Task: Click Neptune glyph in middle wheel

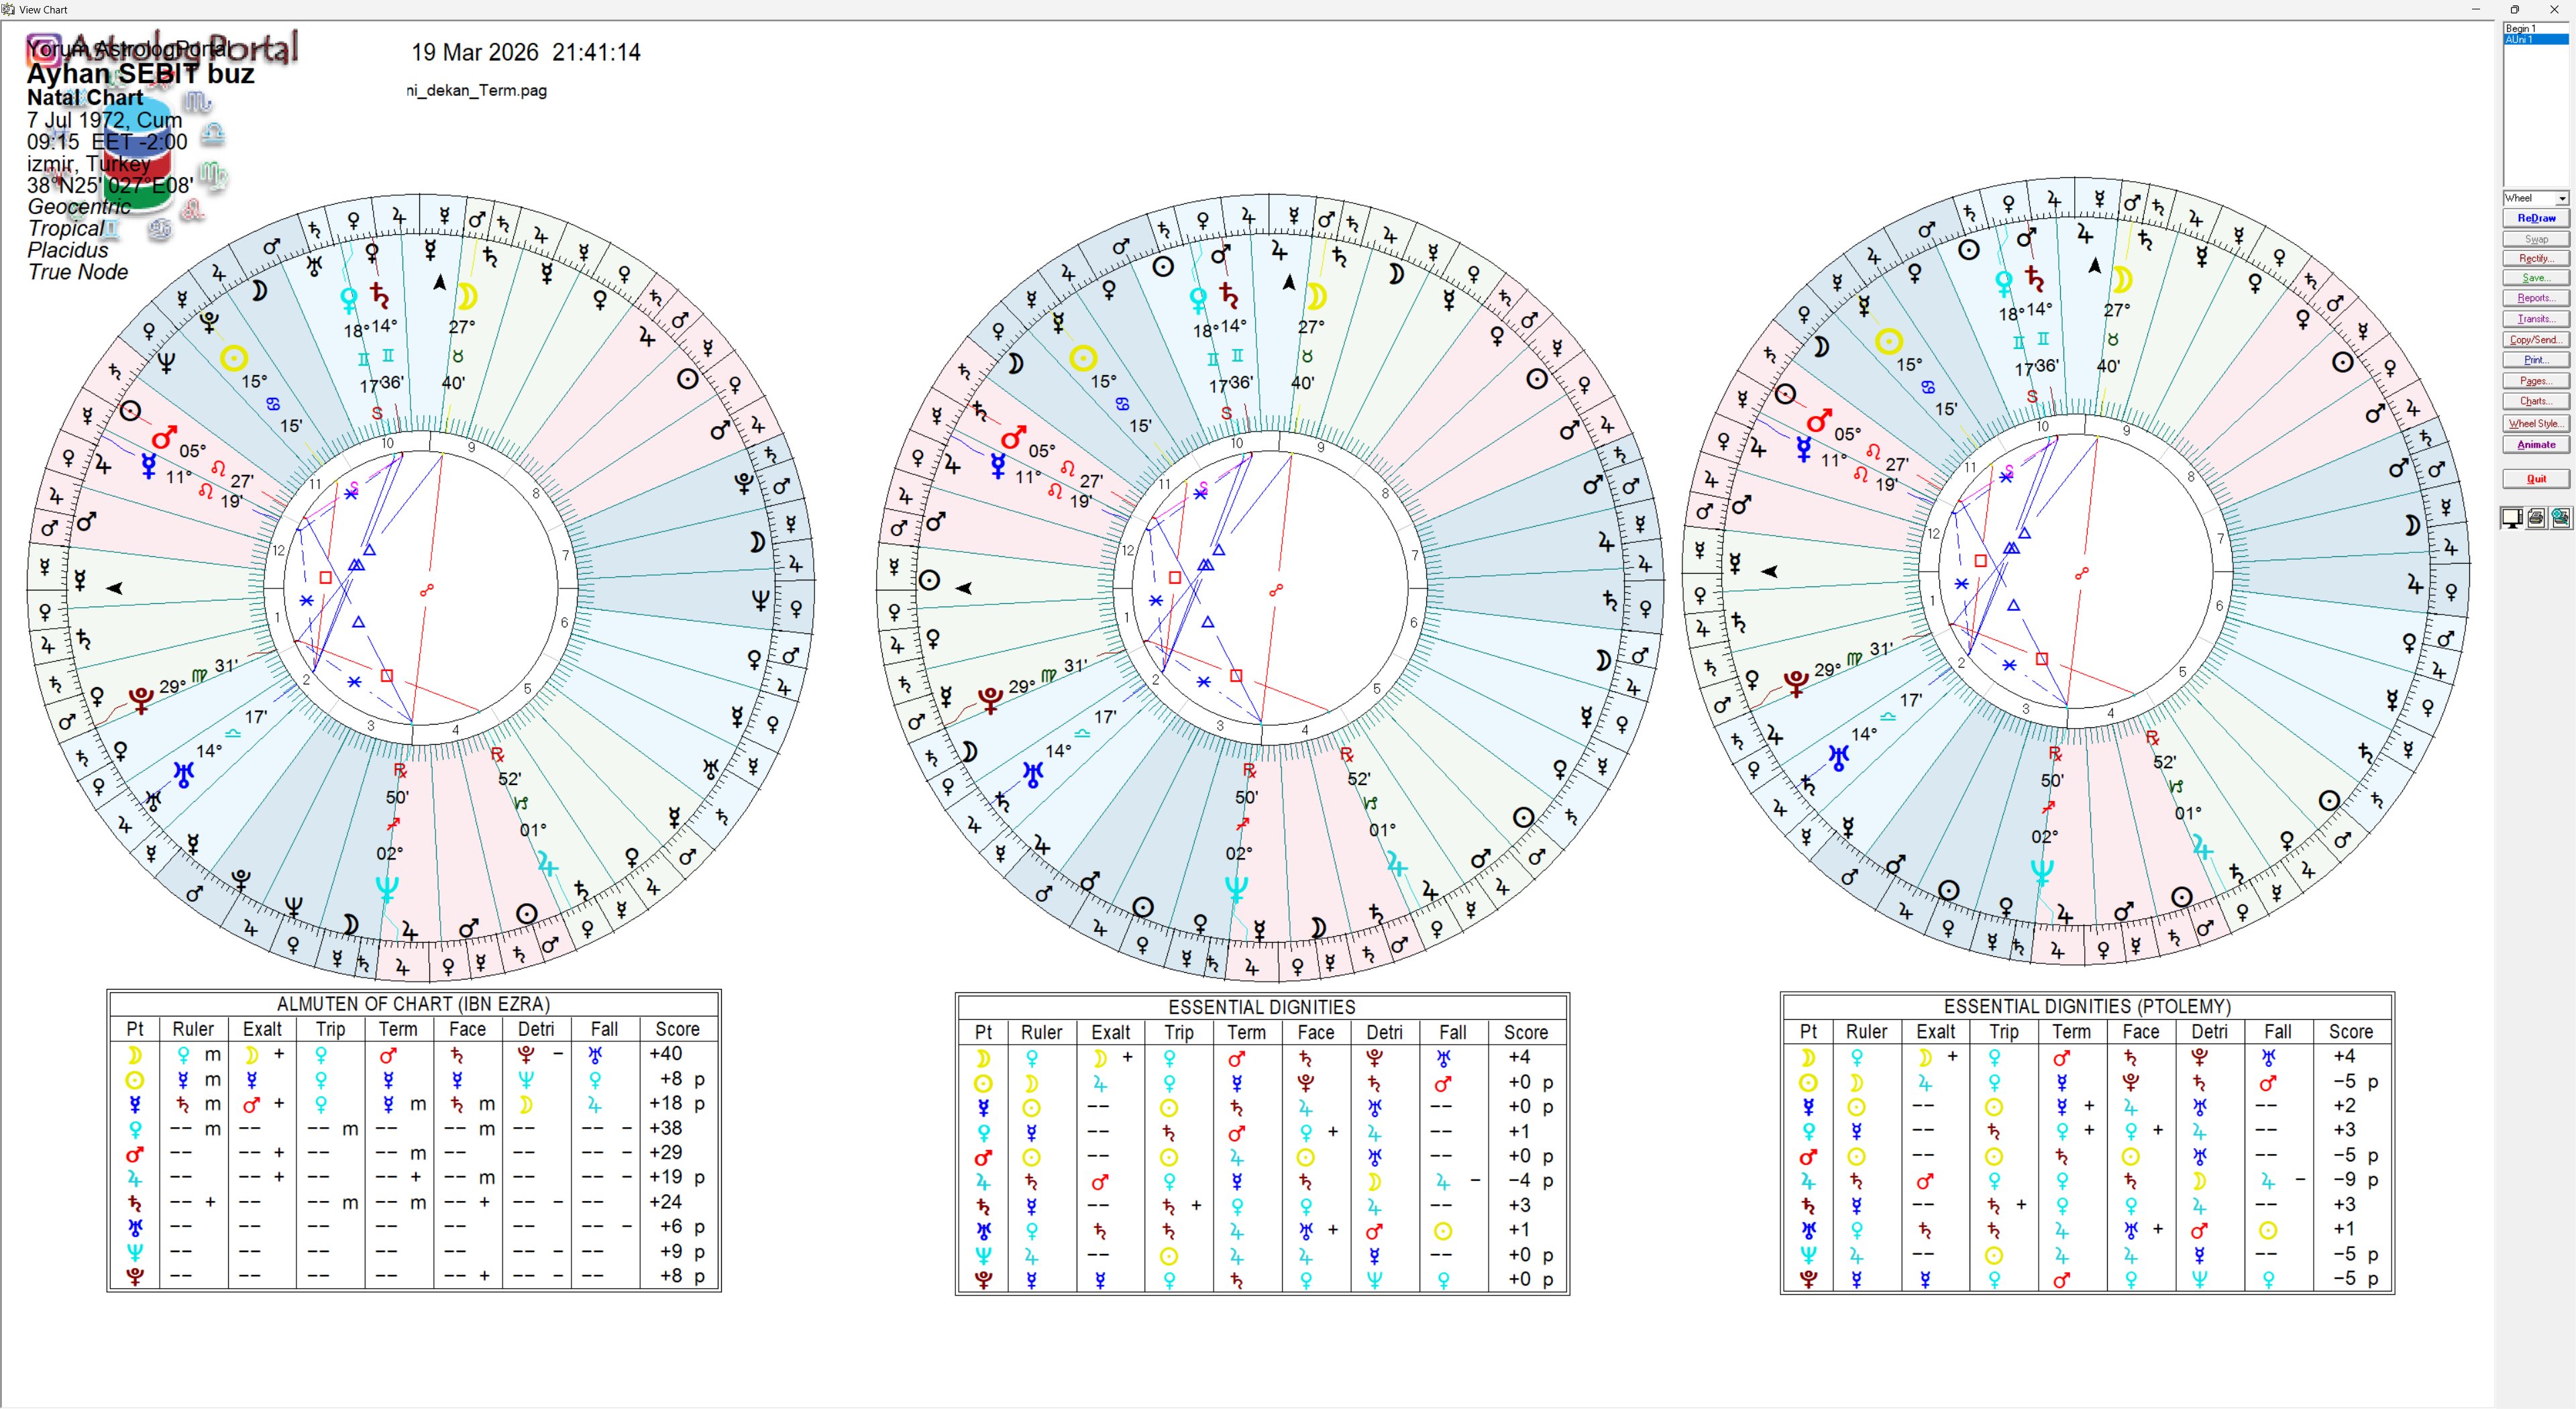Action: (1236, 888)
